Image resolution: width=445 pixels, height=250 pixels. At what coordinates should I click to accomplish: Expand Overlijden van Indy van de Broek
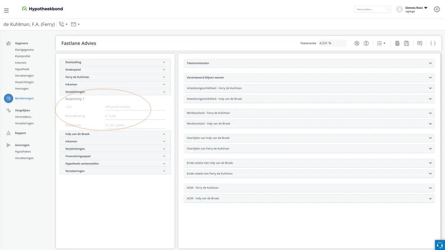click(x=309, y=138)
